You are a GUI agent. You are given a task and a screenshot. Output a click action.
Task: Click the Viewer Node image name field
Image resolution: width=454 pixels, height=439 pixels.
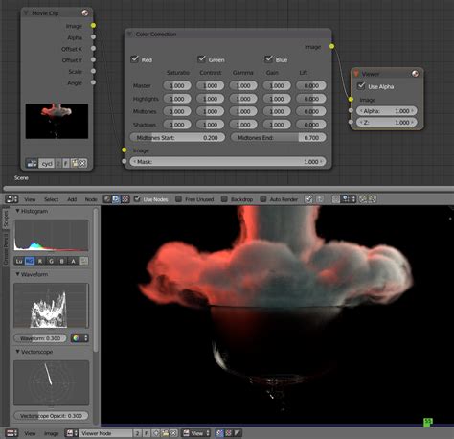pos(105,433)
